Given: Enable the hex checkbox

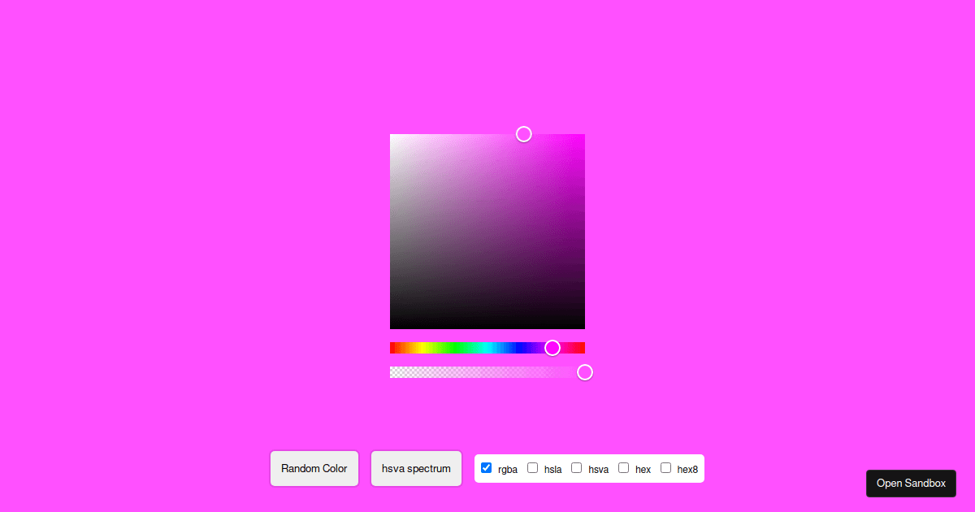Looking at the screenshot, I should (x=624, y=467).
